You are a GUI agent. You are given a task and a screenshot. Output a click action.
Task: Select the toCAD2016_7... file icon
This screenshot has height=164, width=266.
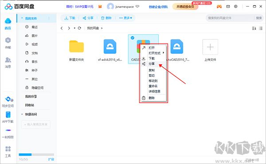click(177, 46)
